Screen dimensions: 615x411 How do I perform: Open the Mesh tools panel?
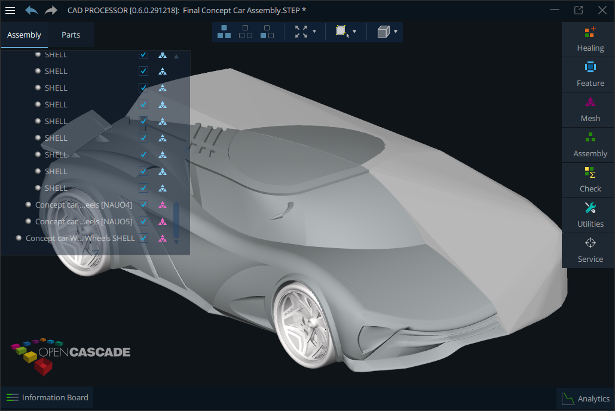[x=590, y=110]
